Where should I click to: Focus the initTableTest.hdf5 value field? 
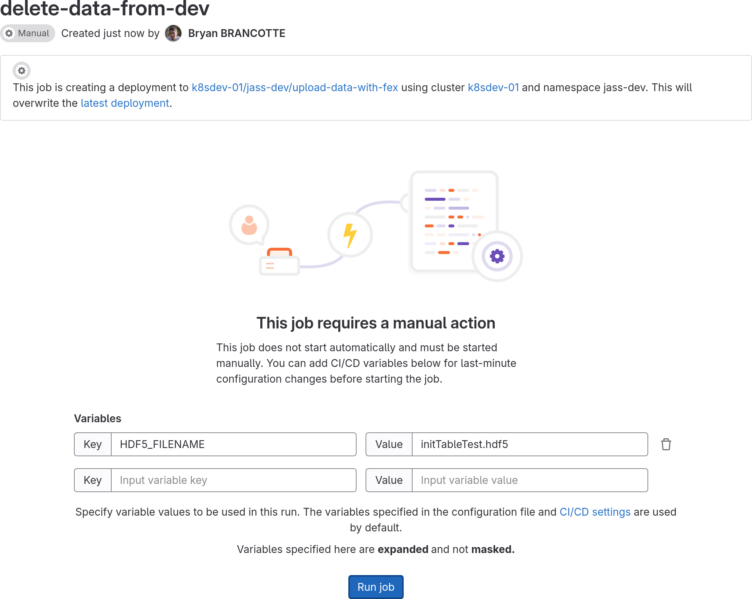[x=529, y=444]
